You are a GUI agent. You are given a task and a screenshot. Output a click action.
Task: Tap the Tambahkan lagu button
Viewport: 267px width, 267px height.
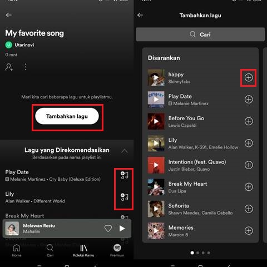click(67, 116)
